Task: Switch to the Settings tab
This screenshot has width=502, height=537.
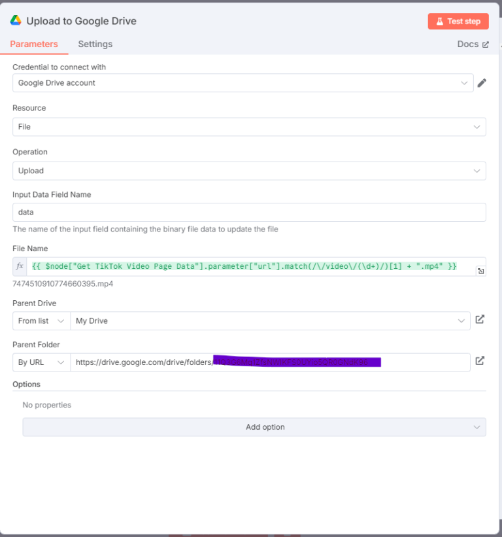Action: tap(95, 44)
